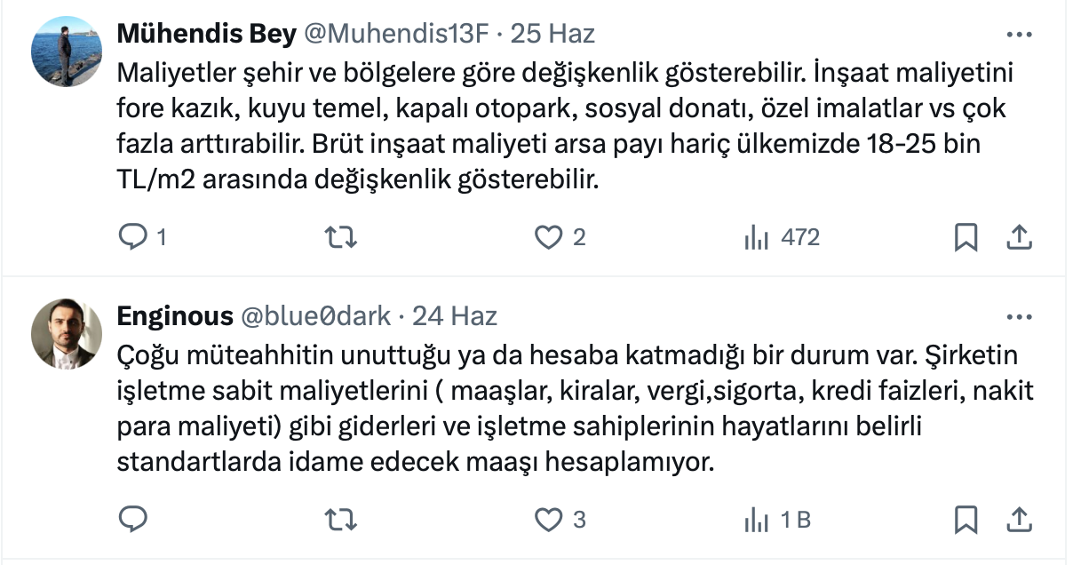Open Mühendis Bey's profile picture
Image resolution: width=1073 pixels, height=565 pixels.
pyautogui.click(x=67, y=51)
